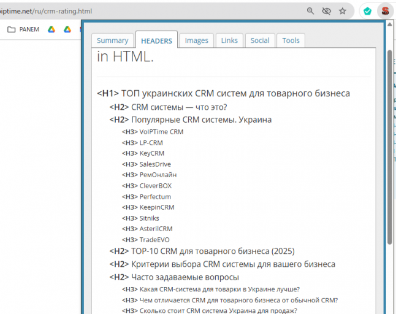The width and height of the screenshot is (396, 314).
Task: Click H3 'AsterilCRM'
Action: [x=147, y=229]
